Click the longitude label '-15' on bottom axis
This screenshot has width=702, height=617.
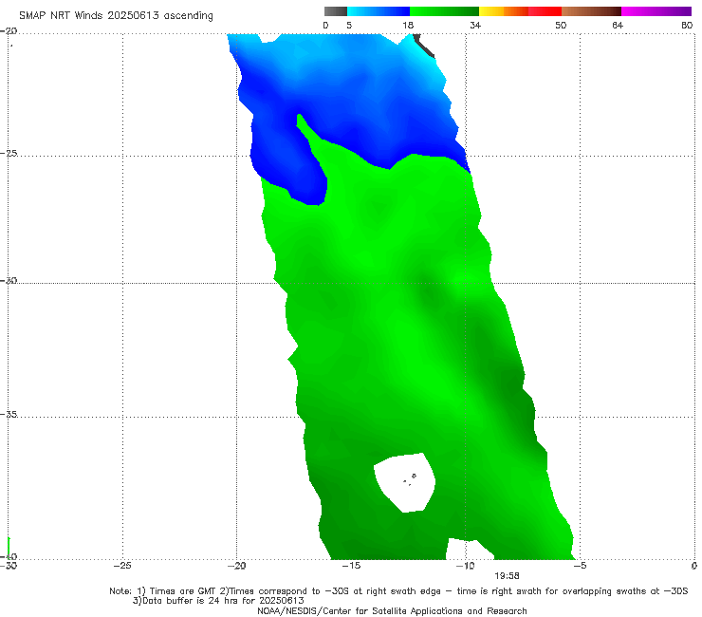pyautogui.click(x=351, y=566)
